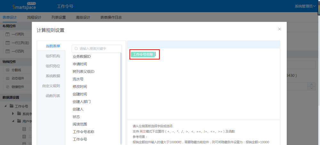This screenshot has height=145, width=320.
Task: Click the 一行两列 layout control icon
Action: [8, 34]
